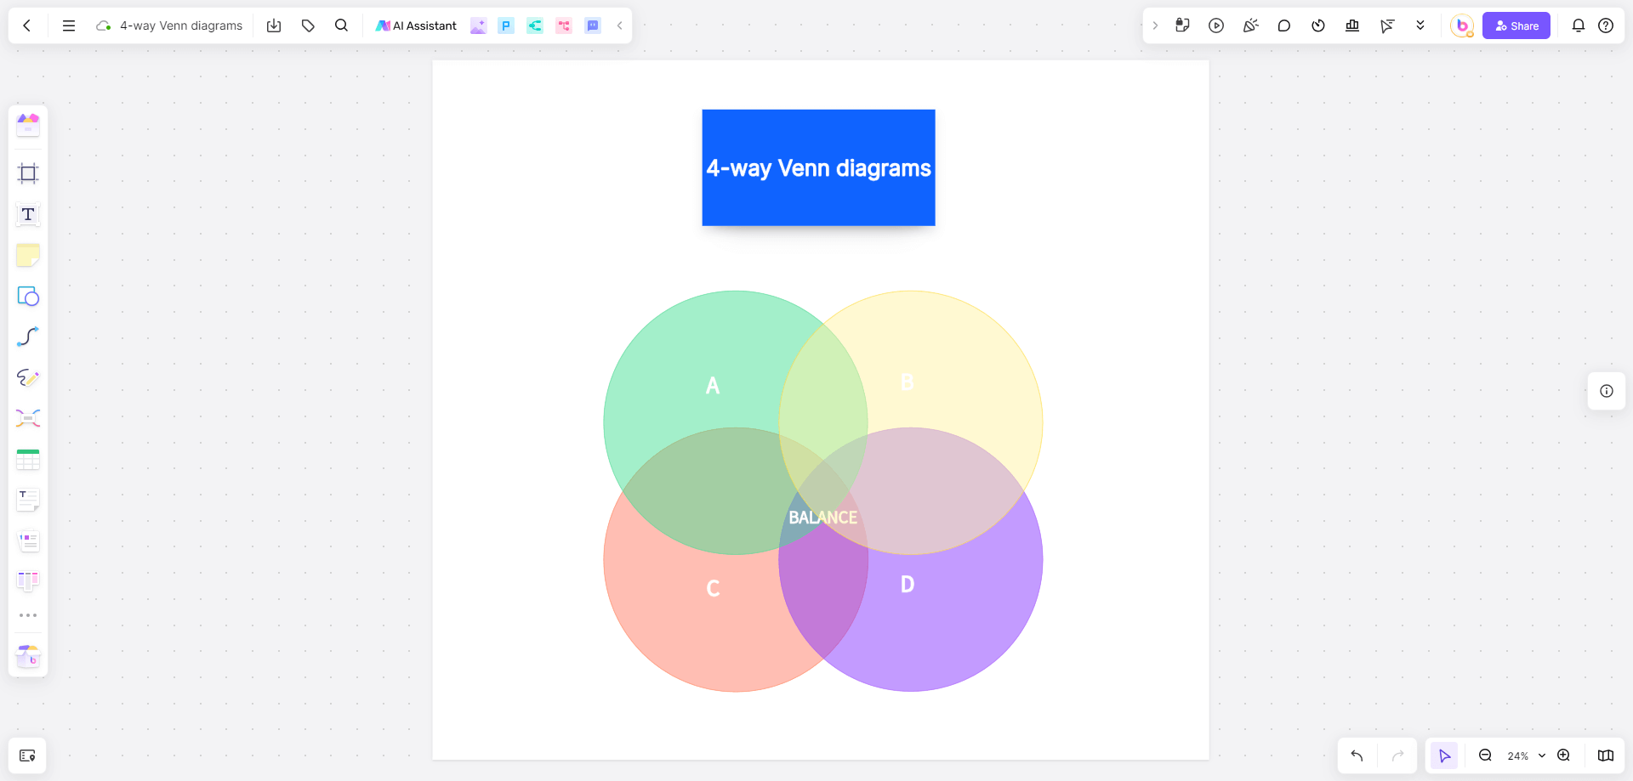1633x781 pixels.
Task: Click the locked sticky note voting icon
Action: click(1182, 25)
